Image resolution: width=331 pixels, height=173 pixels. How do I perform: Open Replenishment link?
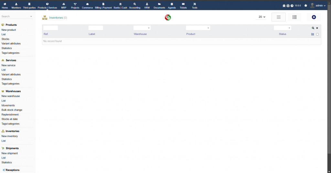point(10,114)
